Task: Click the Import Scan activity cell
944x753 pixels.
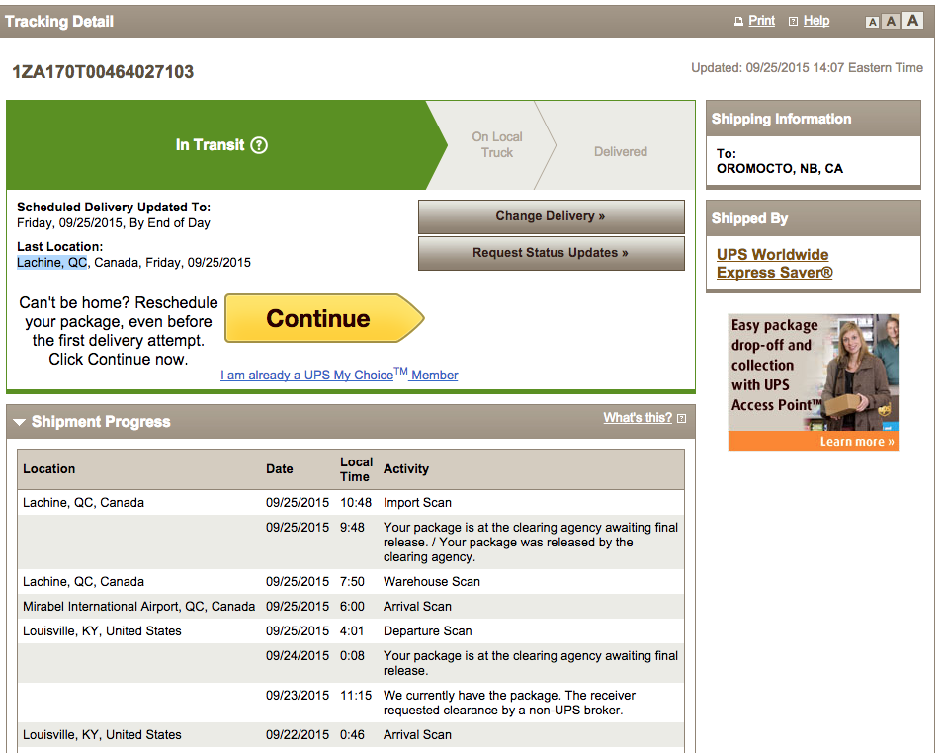Action: tap(417, 503)
